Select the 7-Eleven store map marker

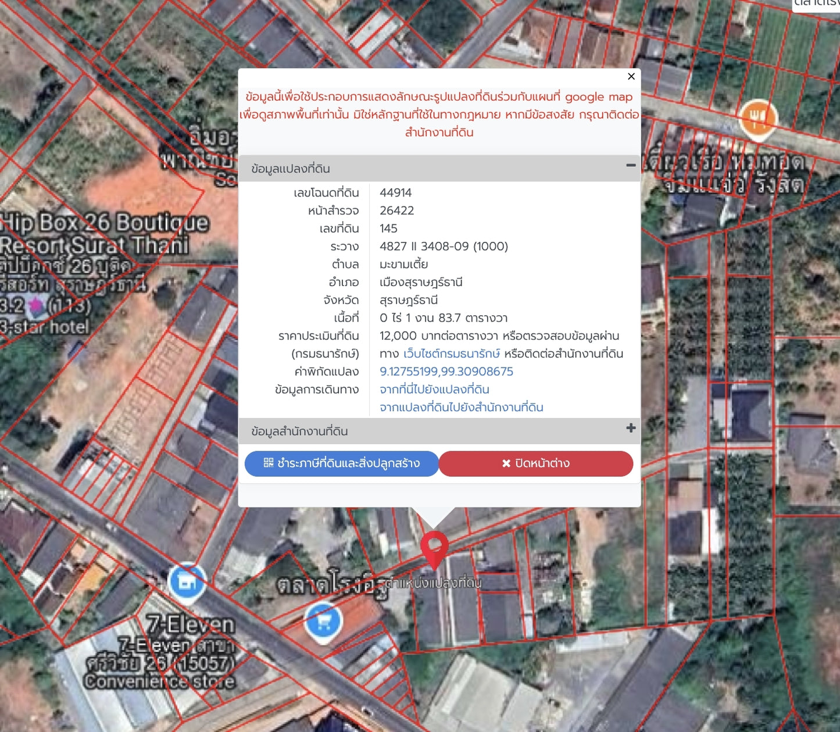tap(187, 582)
